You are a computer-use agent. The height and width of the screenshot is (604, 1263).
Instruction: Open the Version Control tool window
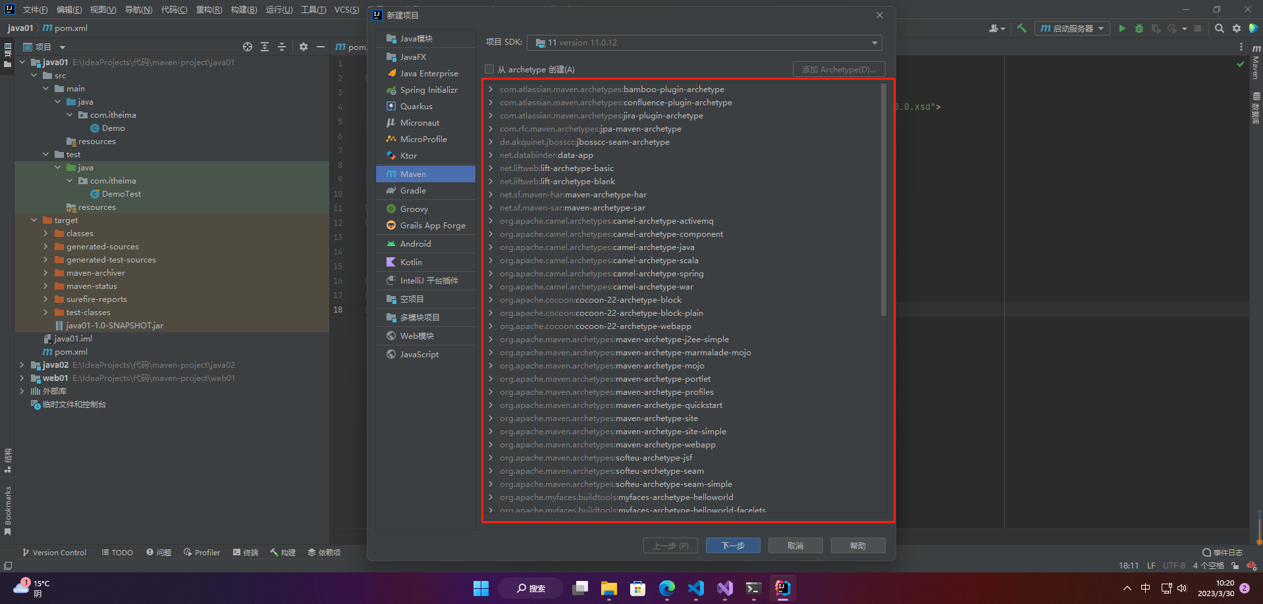coord(55,553)
